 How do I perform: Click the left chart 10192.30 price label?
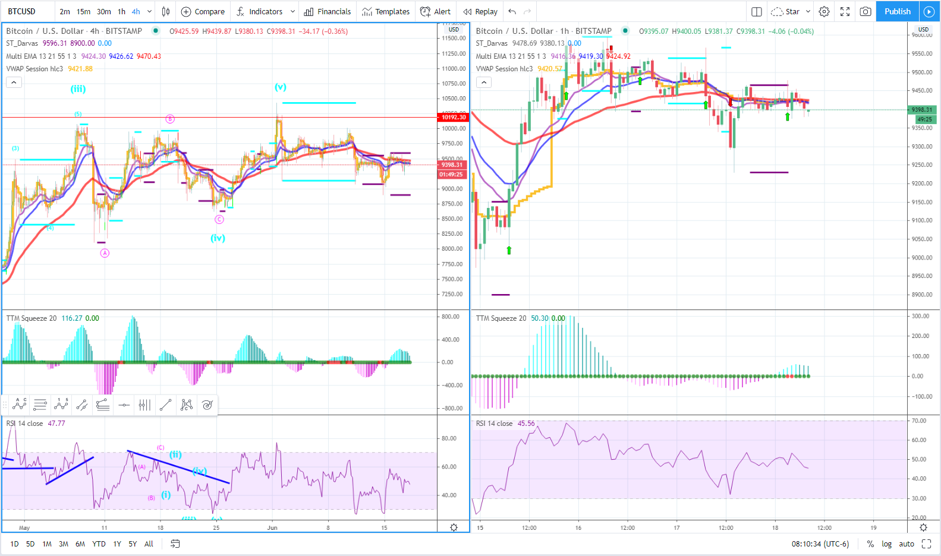point(454,117)
